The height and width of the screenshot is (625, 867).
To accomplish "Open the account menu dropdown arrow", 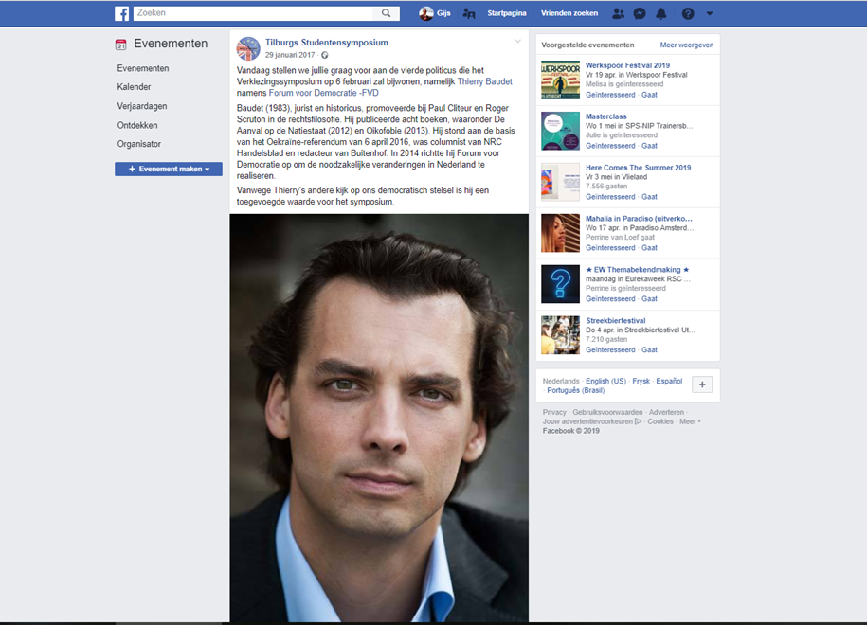I will pos(710,13).
